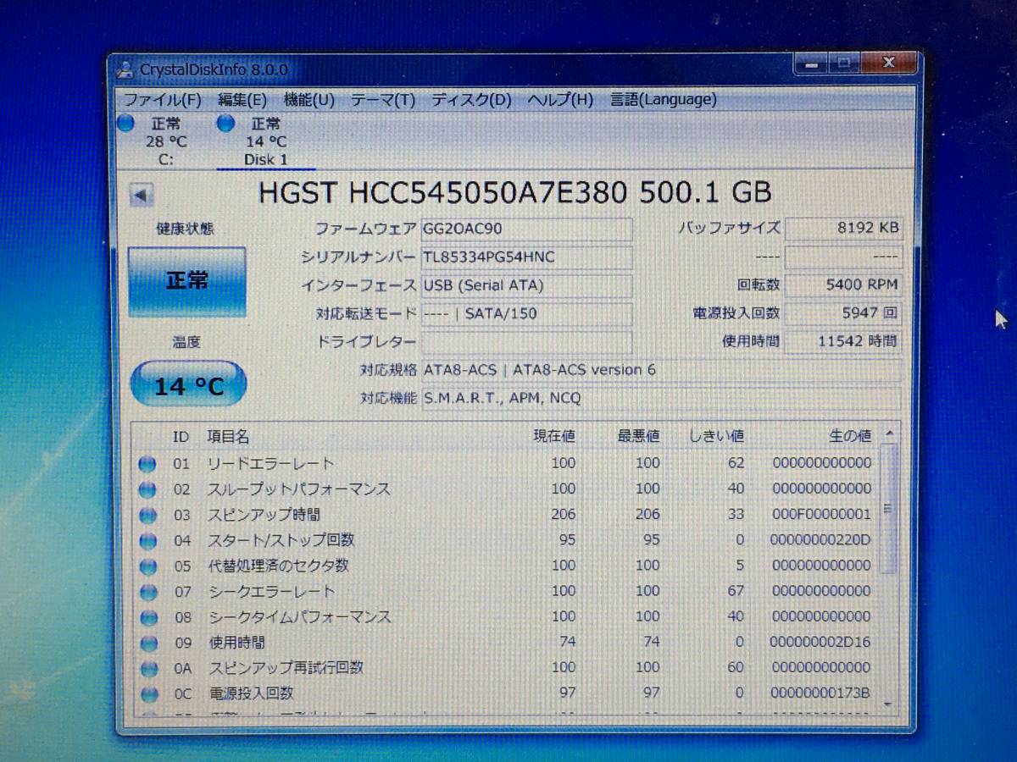
Task: Click the status orb for ID 09 使用時間 row
Action: [148, 643]
